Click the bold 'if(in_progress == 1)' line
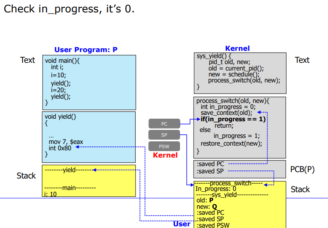 pyautogui.click(x=233, y=119)
